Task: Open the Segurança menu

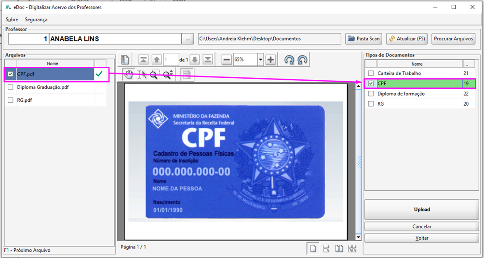Action: click(36, 19)
